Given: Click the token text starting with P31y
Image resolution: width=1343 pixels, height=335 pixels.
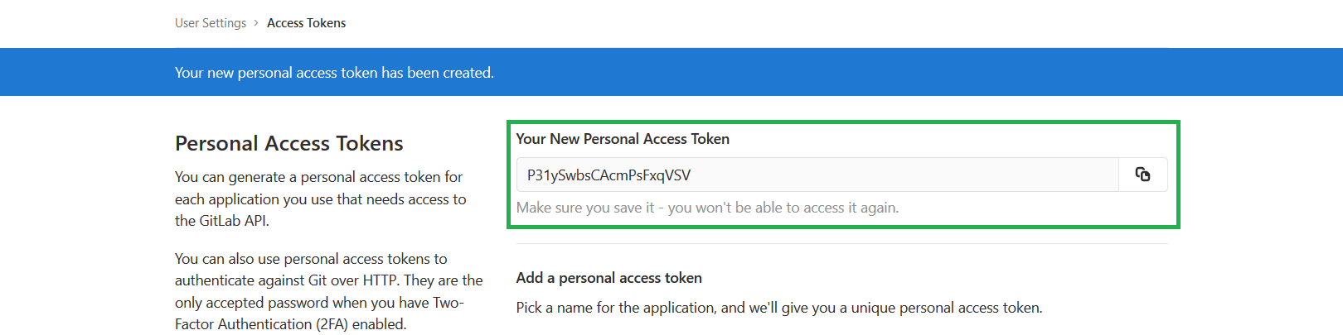Looking at the screenshot, I should 608,175.
